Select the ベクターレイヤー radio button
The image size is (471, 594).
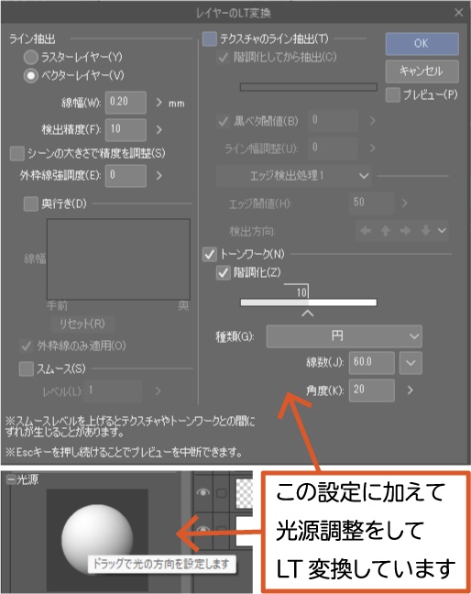pyautogui.click(x=30, y=76)
